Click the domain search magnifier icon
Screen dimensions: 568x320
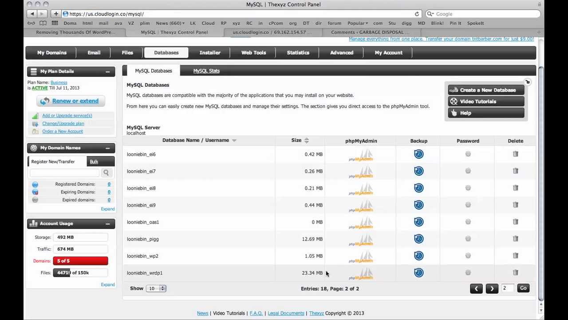point(106,172)
